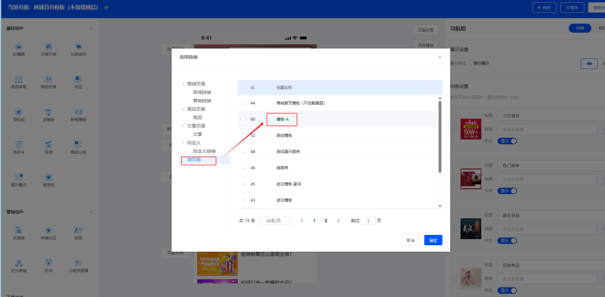Open the 10条/页 page size dropdown
This screenshot has height=297, width=605.
pyautogui.click(x=276, y=221)
